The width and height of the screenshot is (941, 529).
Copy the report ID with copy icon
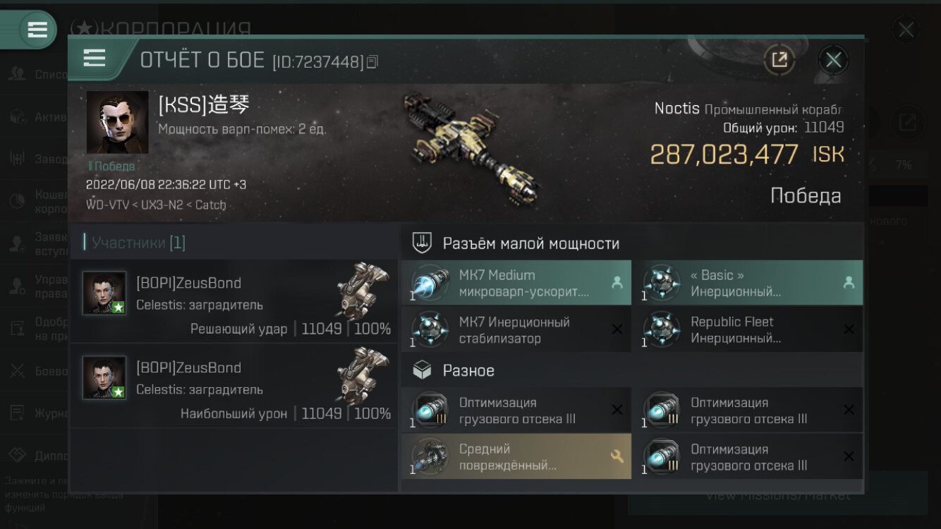tap(372, 62)
